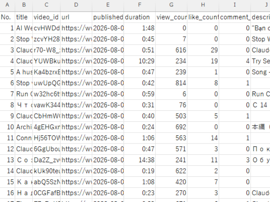Click the 'title' header cell
The width and height of the screenshot is (270, 202).
pyautogui.click(x=24, y=17)
